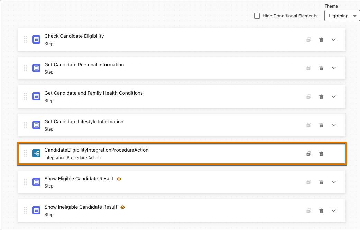Select the Get Candidate Lifestyle Information title
This screenshot has width=360, height=230.
(x=84, y=122)
